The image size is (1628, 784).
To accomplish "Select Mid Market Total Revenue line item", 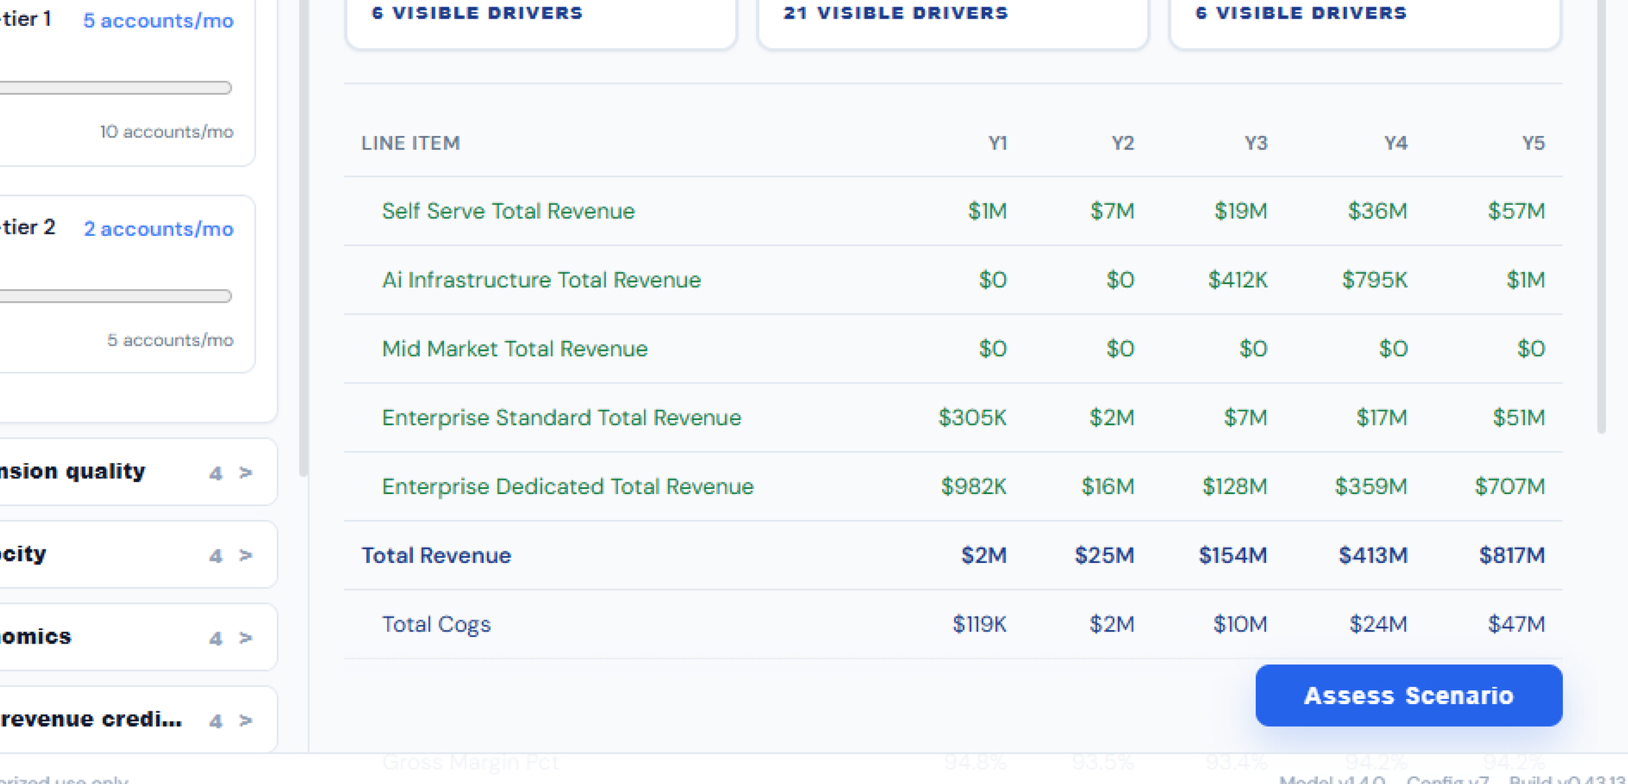I will pos(953,348).
